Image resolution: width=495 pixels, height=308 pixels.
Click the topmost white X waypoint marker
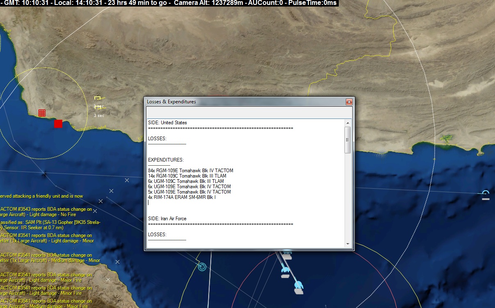[x=127, y=180]
